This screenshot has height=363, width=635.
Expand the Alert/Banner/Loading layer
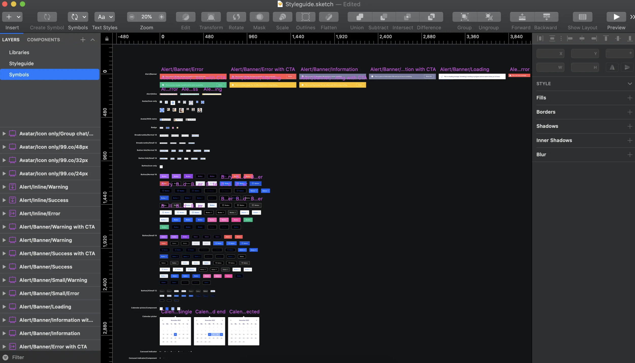click(x=4, y=307)
